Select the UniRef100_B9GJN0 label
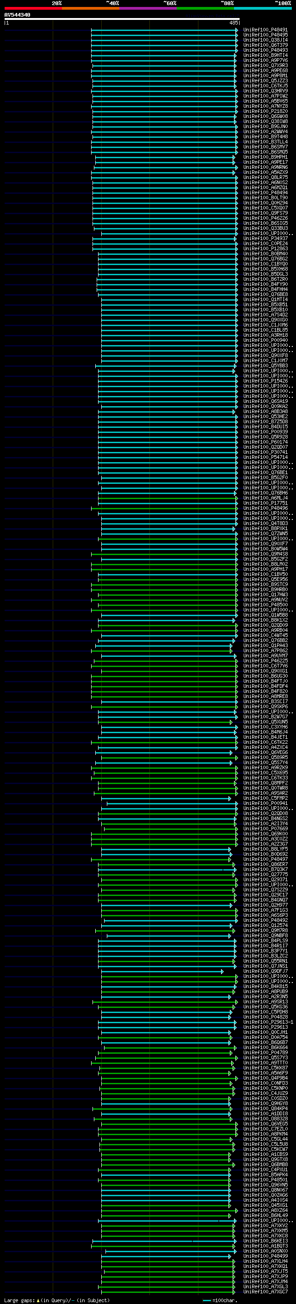The width and height of the screenshot is (296, 1304). tap(265, 127)
